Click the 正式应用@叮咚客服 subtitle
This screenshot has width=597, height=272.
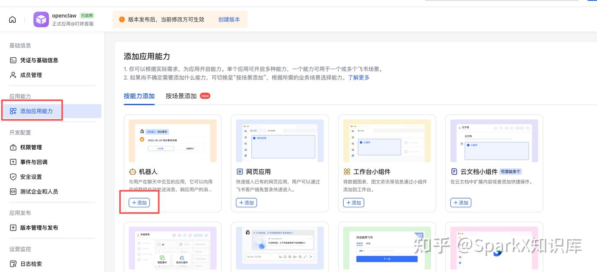coord(73,24)
